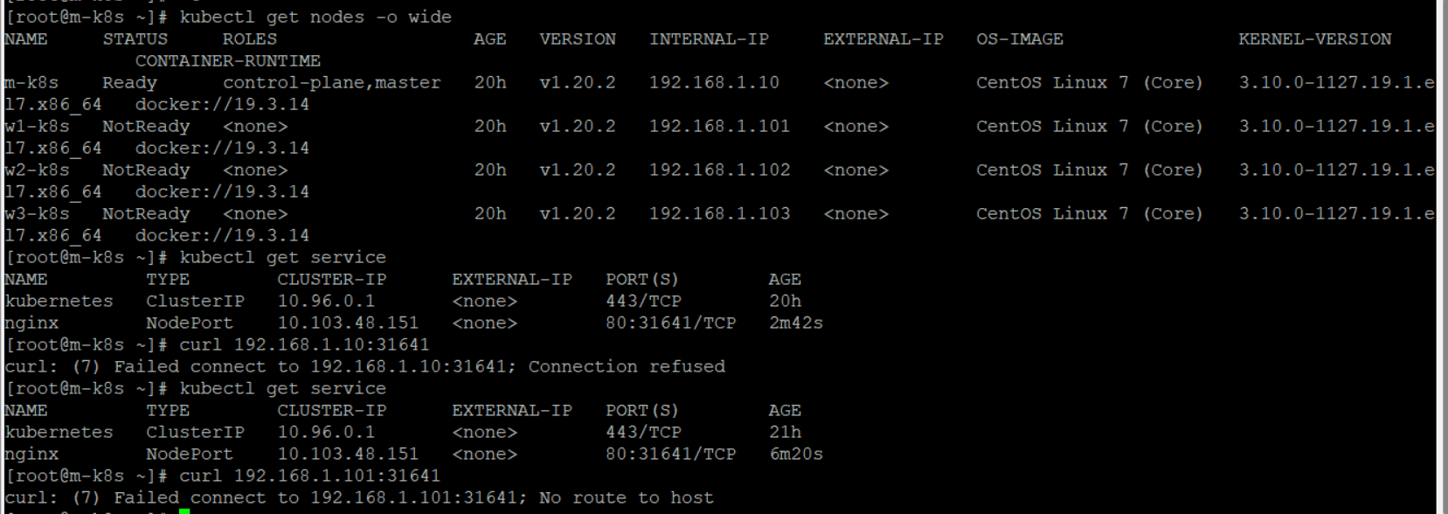Viewport: 1448px width, 514px height.
Task: Click the m-k8s node name
Action: [31, 82]
